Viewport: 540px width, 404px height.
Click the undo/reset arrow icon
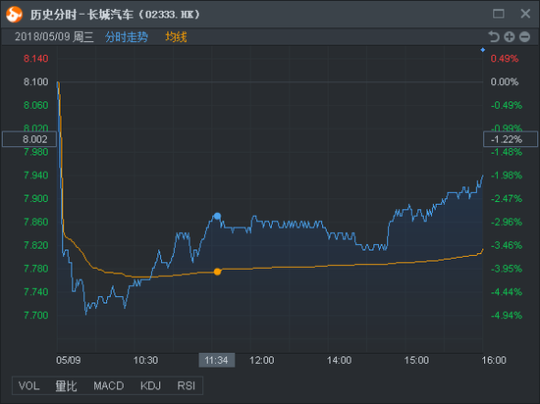(x=494, y=36)
